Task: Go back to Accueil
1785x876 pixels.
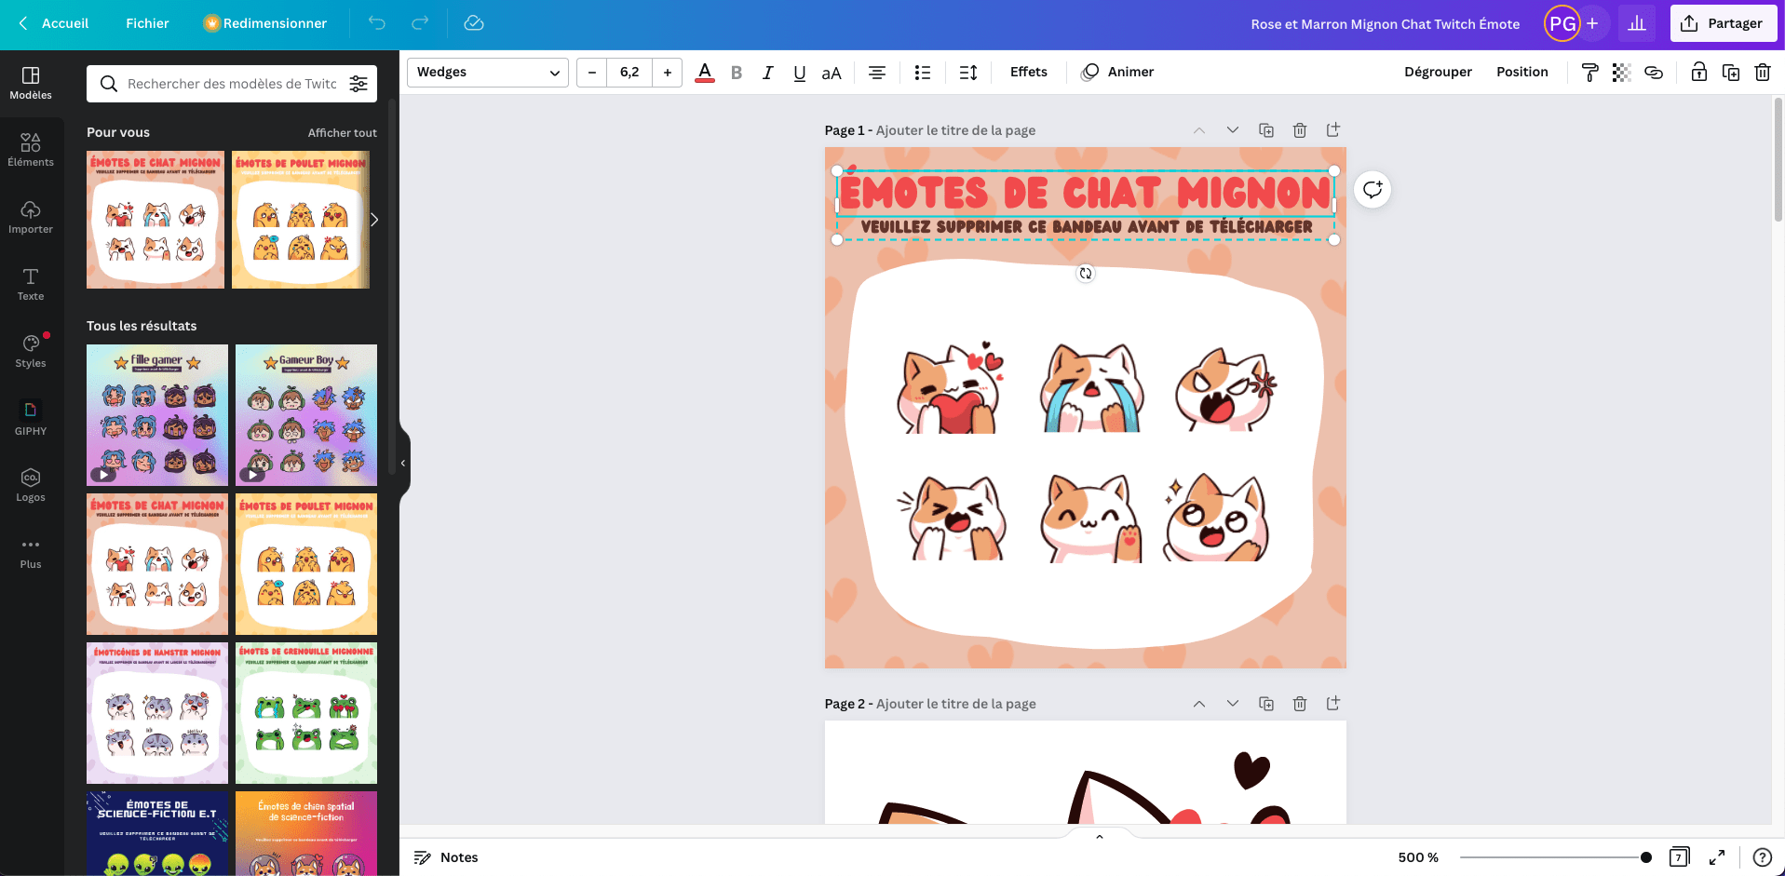Action: (x=54, y=23)
